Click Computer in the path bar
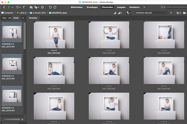 7,13
